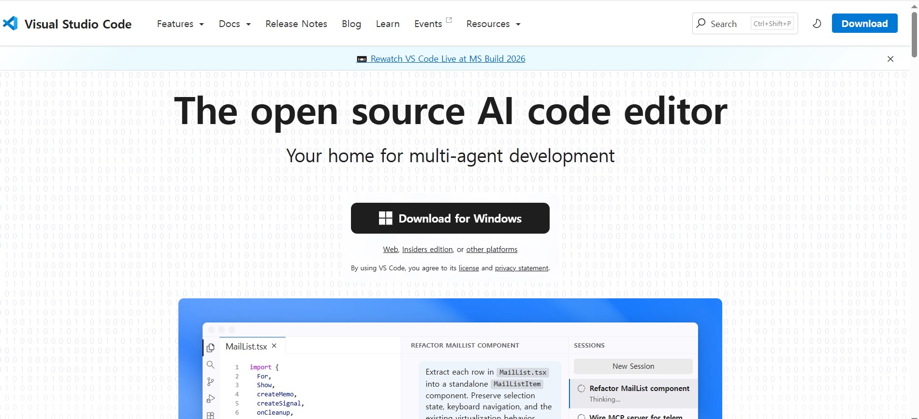The image size is (919, 419).
Task: Click the MailListItem code tag in chat
Action: 517,384
